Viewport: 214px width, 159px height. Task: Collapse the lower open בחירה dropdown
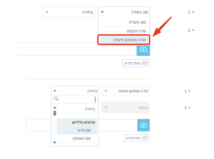pos(75,91)
